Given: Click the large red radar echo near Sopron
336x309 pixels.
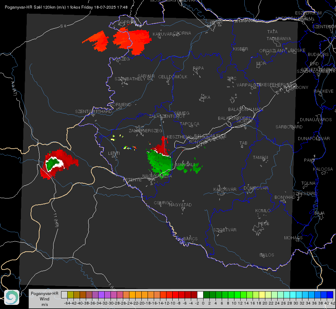Looking at the screenshot, I should [x=133, y=41].
